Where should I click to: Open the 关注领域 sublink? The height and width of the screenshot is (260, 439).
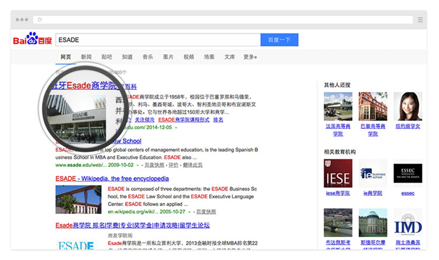click(144, 120)
